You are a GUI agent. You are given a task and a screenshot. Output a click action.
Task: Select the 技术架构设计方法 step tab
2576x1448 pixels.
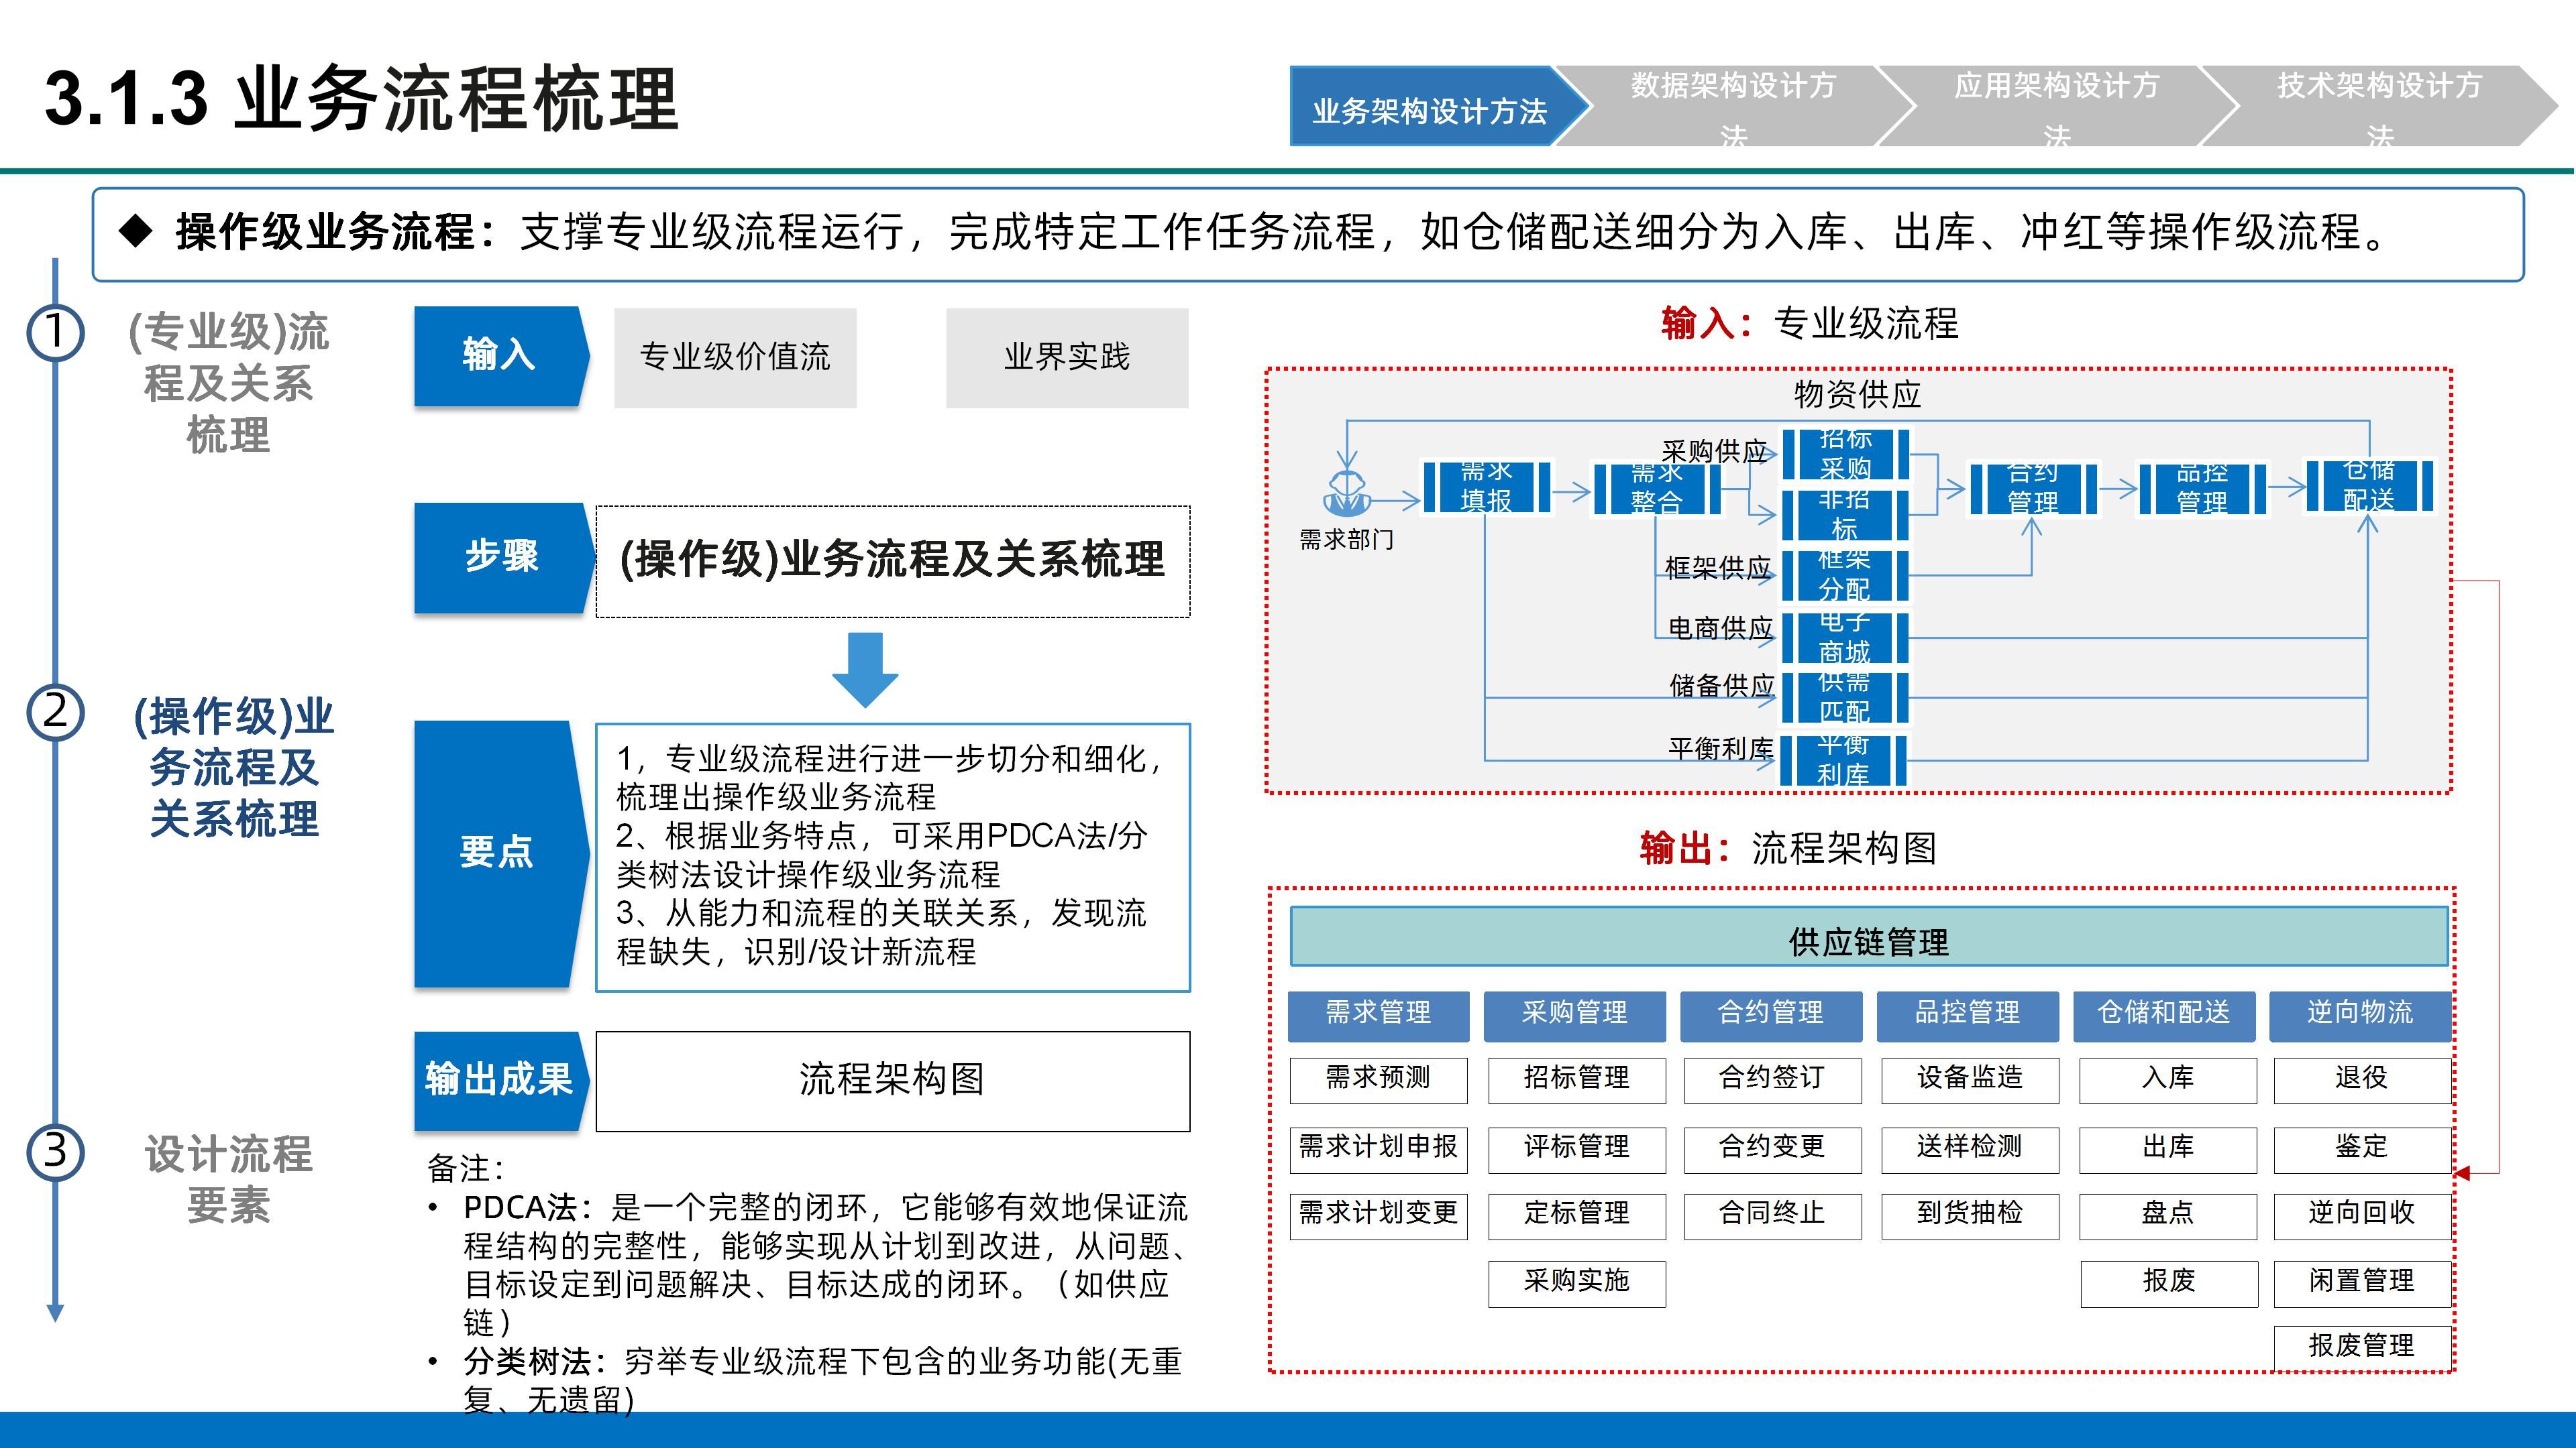click(x=2379, y=107)
